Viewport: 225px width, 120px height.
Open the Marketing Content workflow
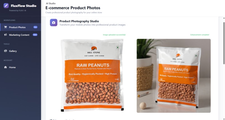tap(21, 35)
